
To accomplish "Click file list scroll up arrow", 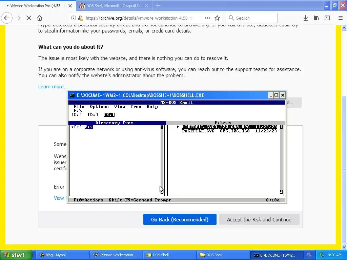I will pos(281,127).
